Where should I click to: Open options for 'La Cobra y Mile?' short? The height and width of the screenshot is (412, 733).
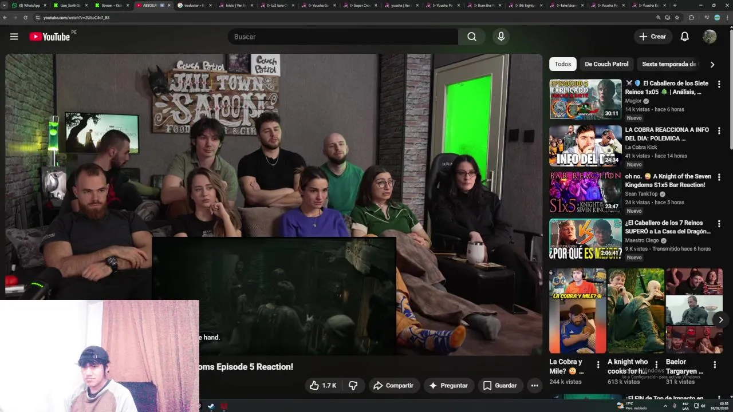(598, 365)
